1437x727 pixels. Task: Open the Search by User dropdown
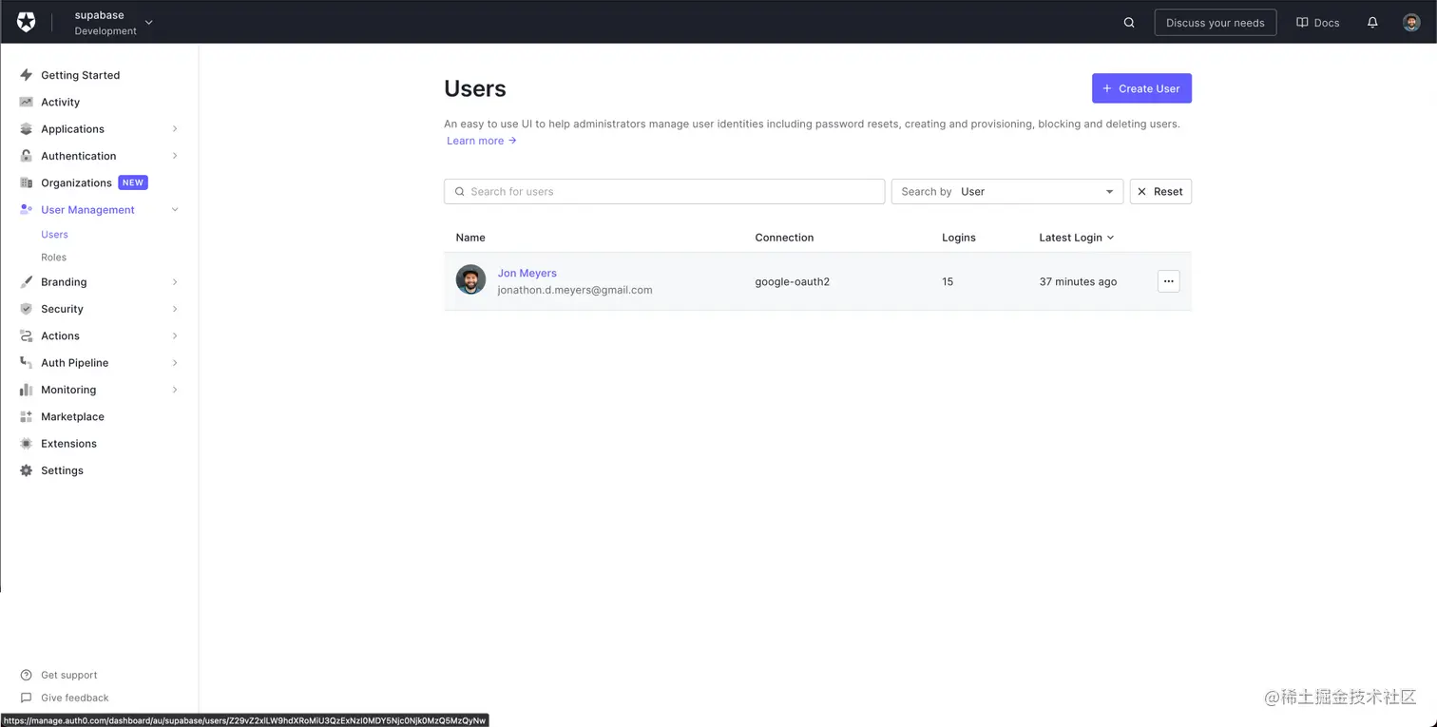click(x=1006, y=191)
